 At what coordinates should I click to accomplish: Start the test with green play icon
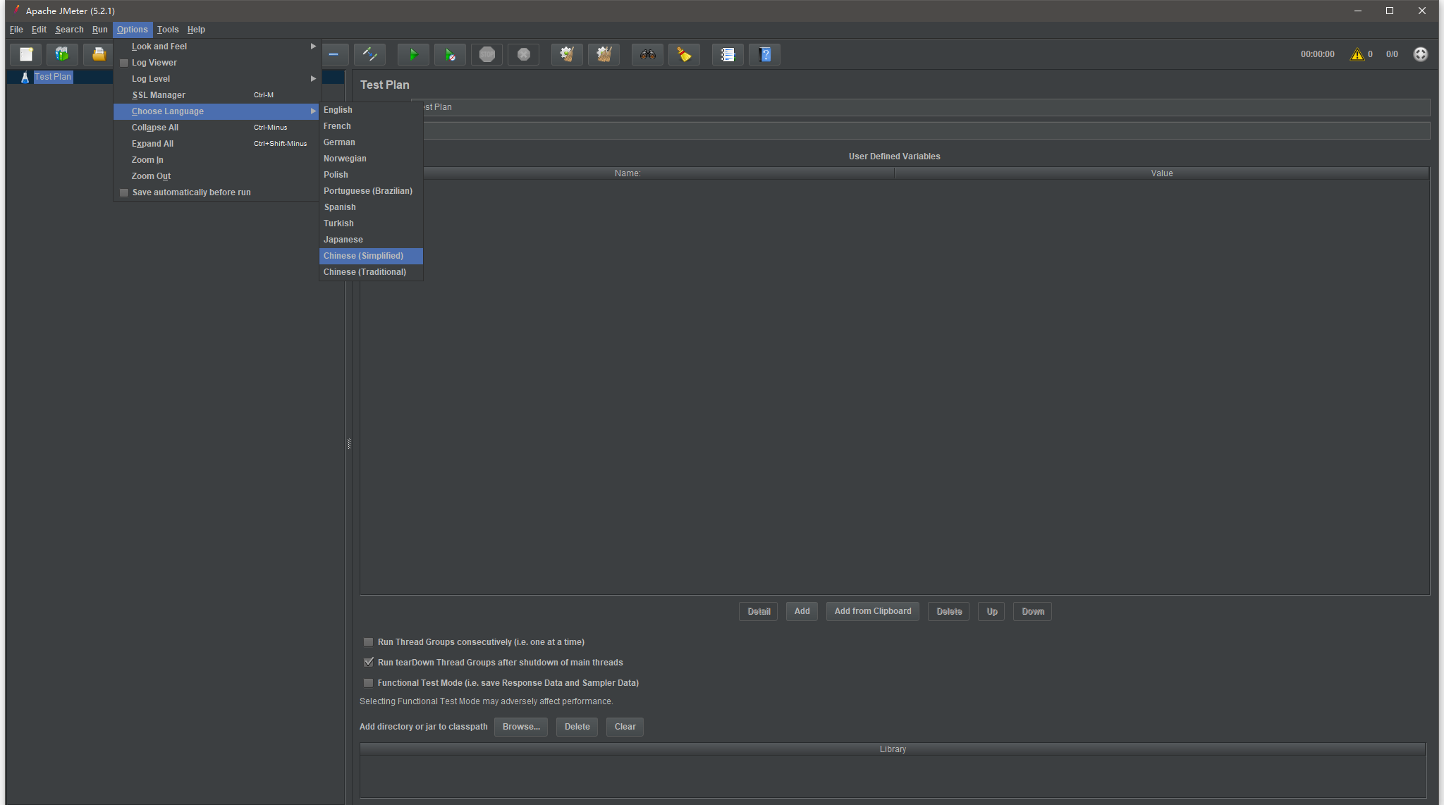click(x=413, y=54)
